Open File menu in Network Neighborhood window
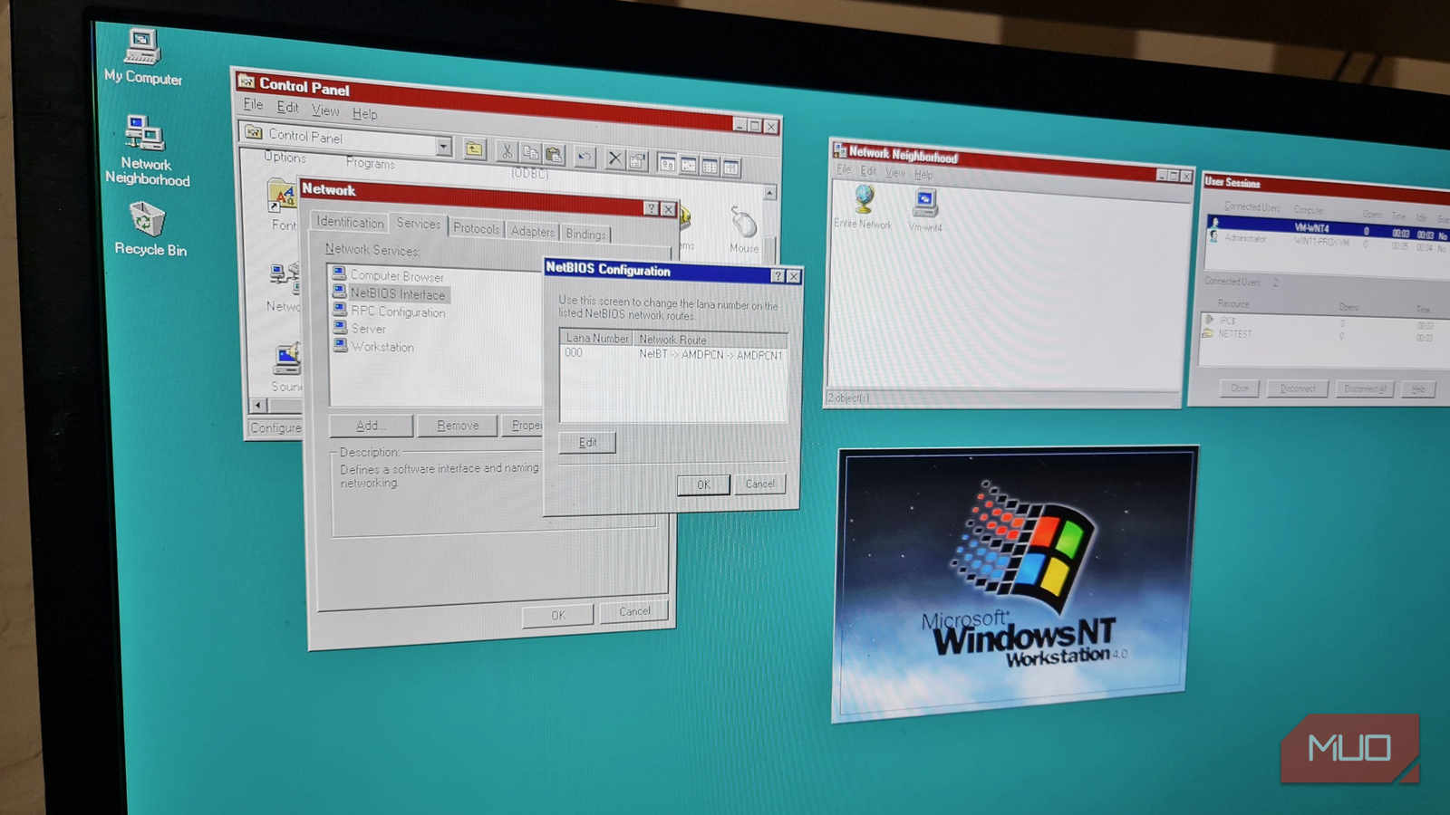 pyautogui.click(x=844, y=169)
